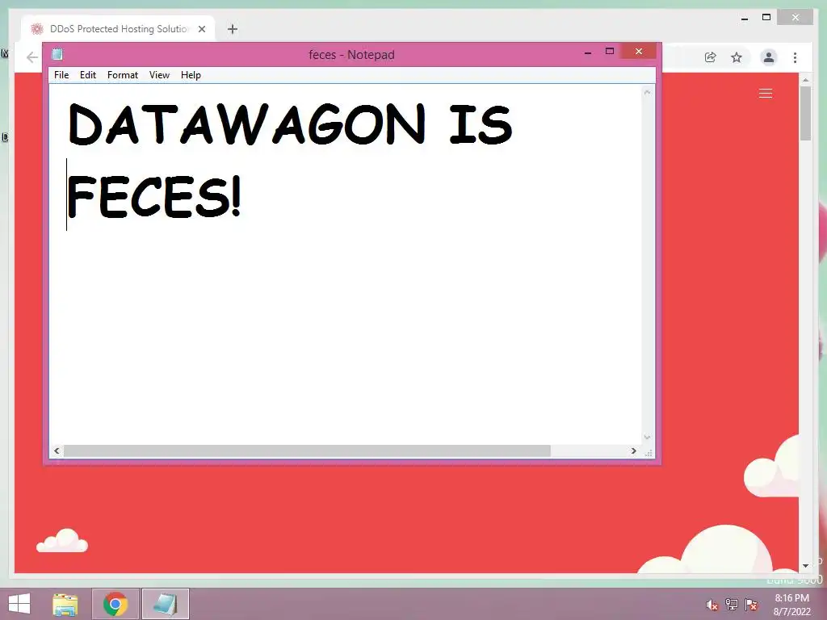The height and width of the screenshot is (620, 827).
Task: Click the Chrome back arrow
Action: [x=32, y=57]
